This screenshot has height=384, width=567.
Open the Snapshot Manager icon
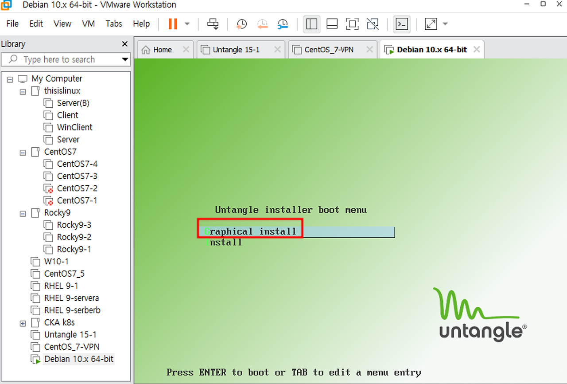pos(283,24)
